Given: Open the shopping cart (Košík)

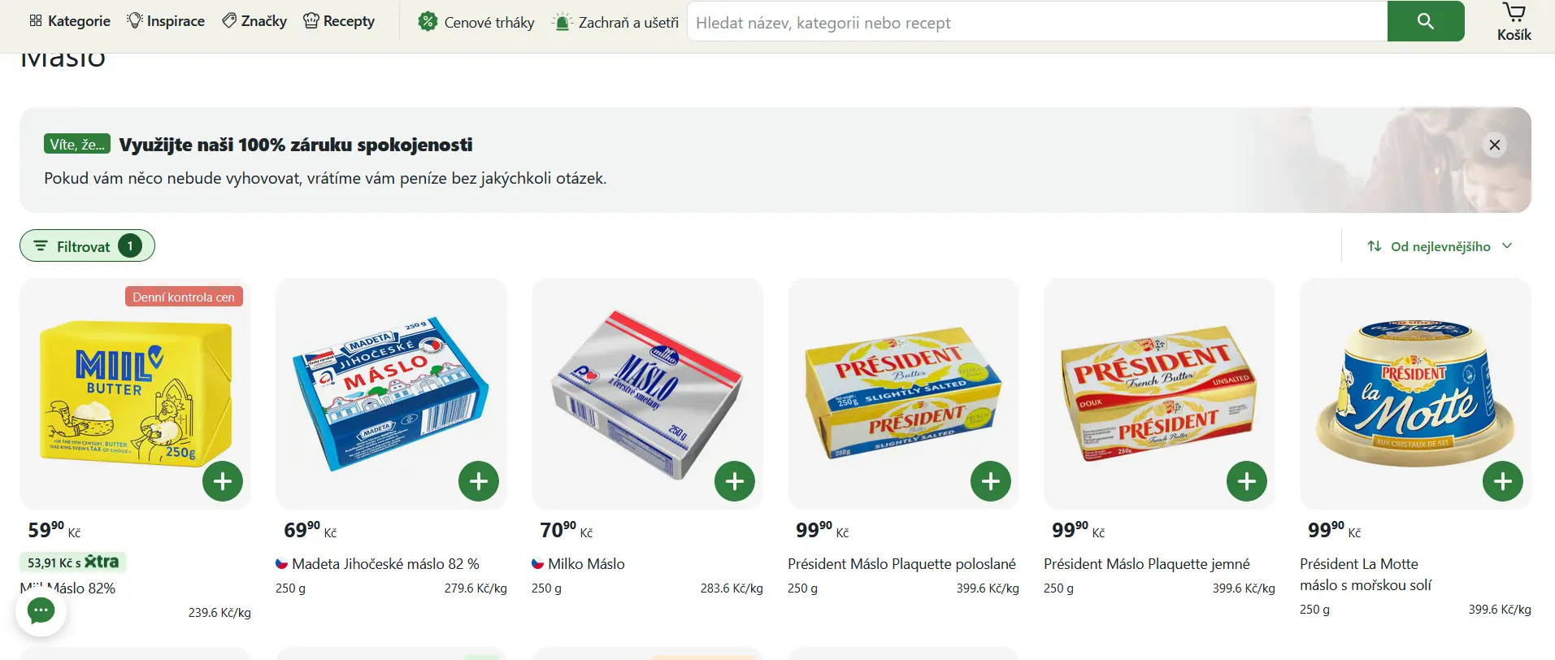Looking at the screenshot, I should [1514, 22].
